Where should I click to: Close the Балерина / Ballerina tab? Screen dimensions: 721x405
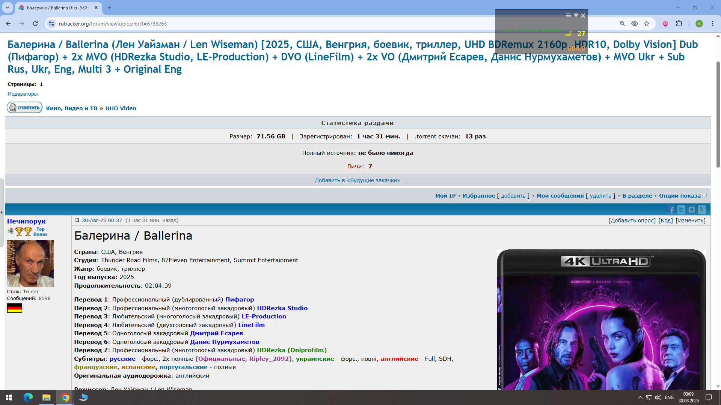(x=96, y=7)
